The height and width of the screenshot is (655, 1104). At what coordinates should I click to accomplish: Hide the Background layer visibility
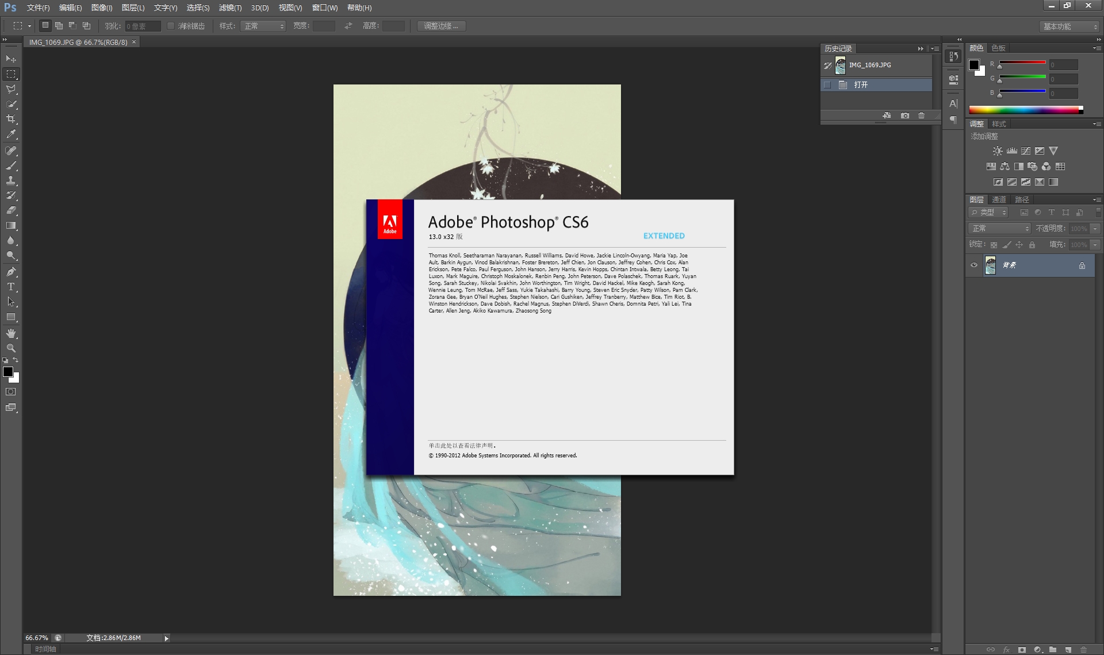coord(974,265)
